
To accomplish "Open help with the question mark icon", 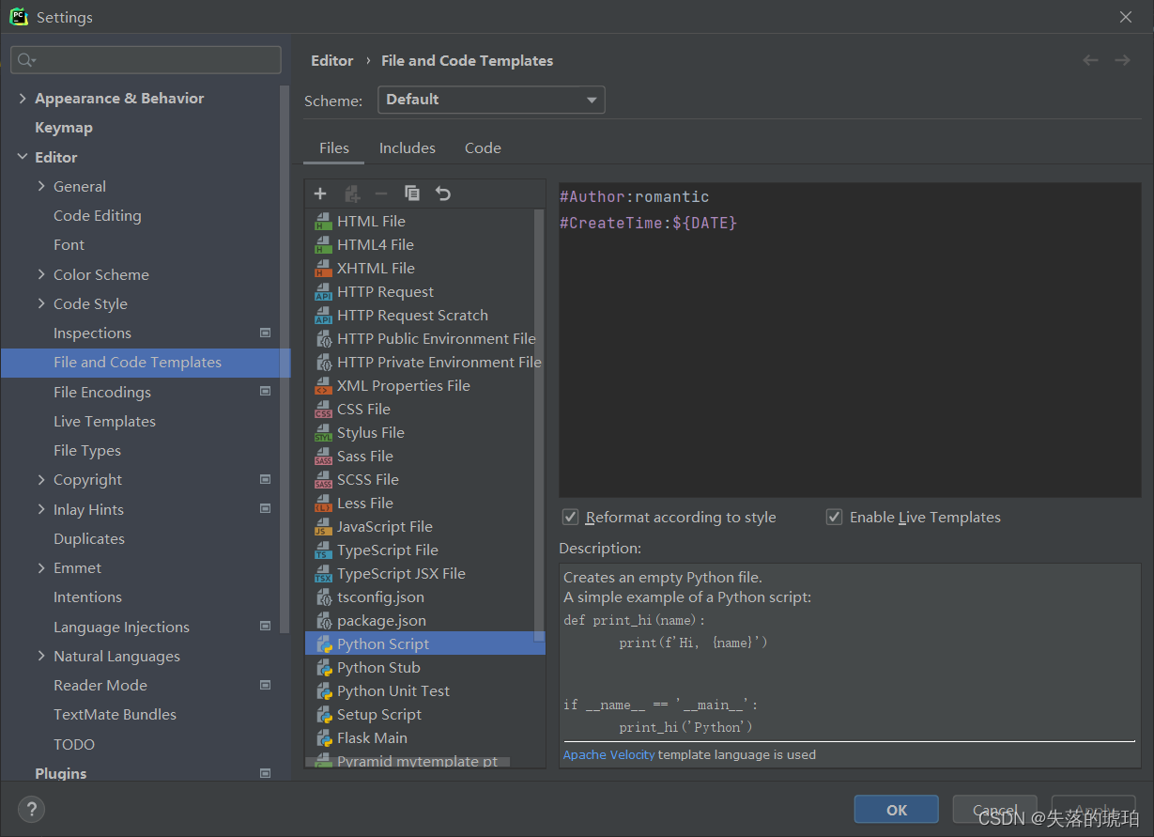I will click(x=31, y=810).
